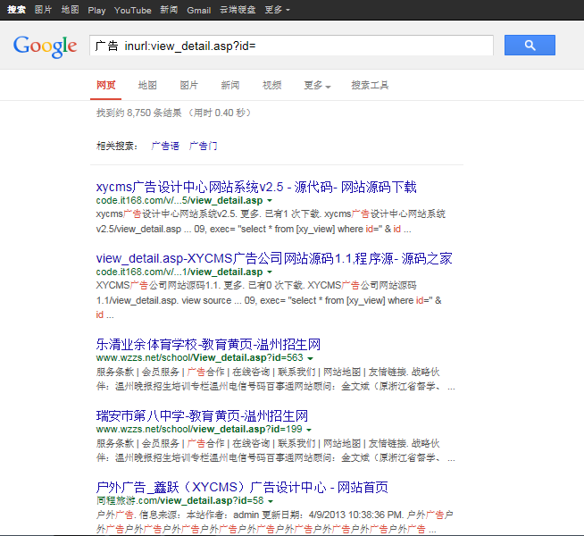Open result view_detail.asp-XYCMS广告公司网站源码1.1
The width and height of the screenshot is (584, 536).
[x=274, y=258]
